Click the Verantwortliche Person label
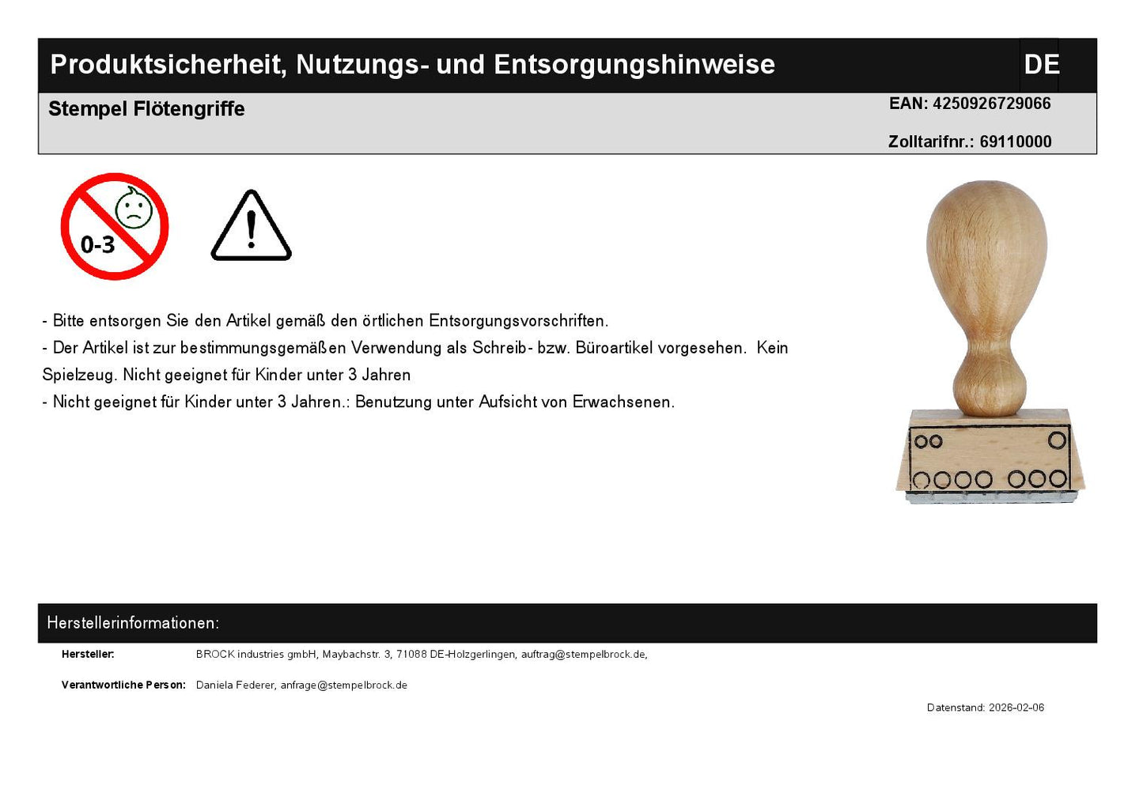Viewport: 1143px width, 808px height. [123, 685]
